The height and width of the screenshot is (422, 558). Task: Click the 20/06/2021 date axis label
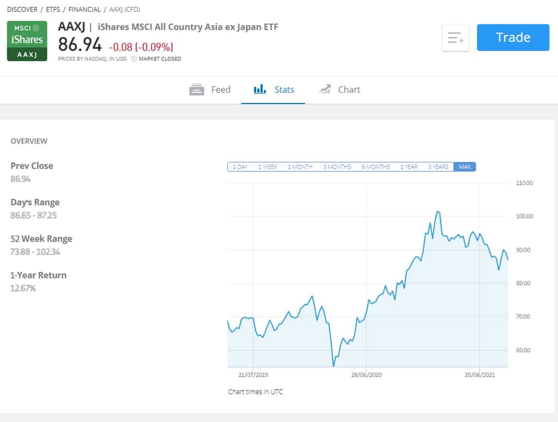tap(479, 375)
